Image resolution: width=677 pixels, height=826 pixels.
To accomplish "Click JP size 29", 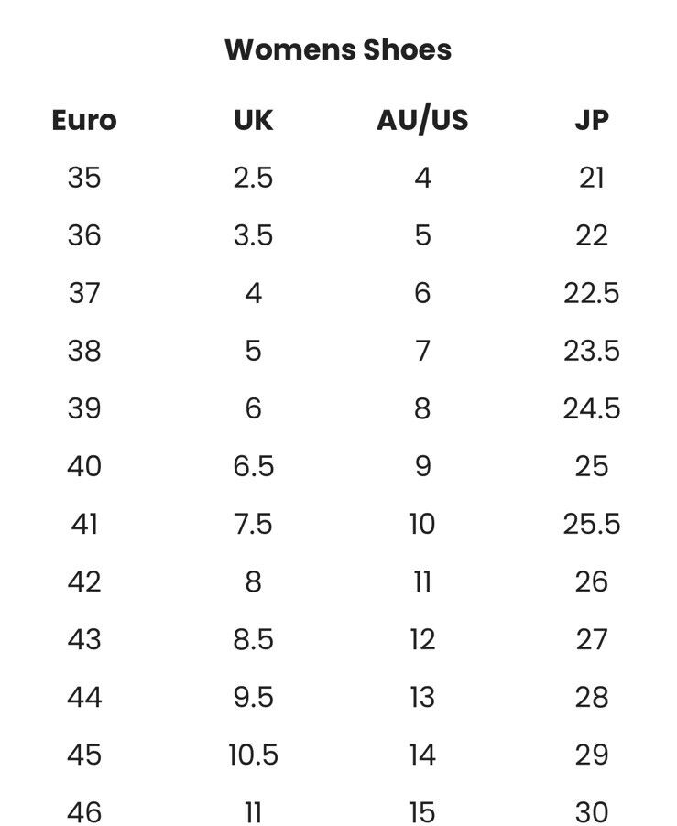I will 592,755.
